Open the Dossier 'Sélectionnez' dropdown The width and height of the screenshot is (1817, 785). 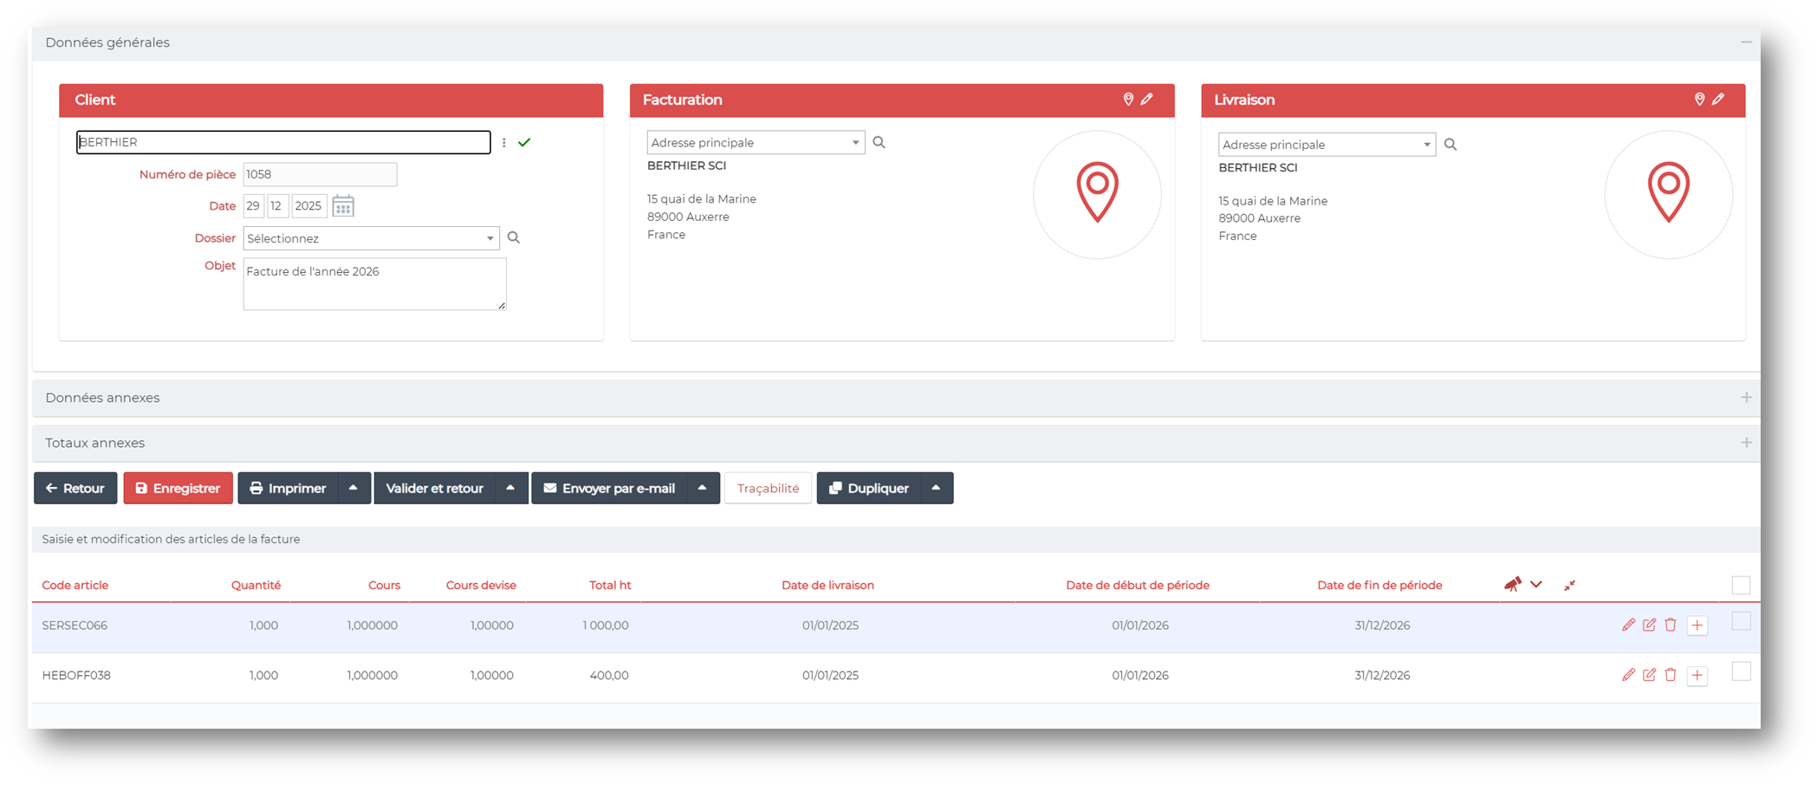(371, 238)
